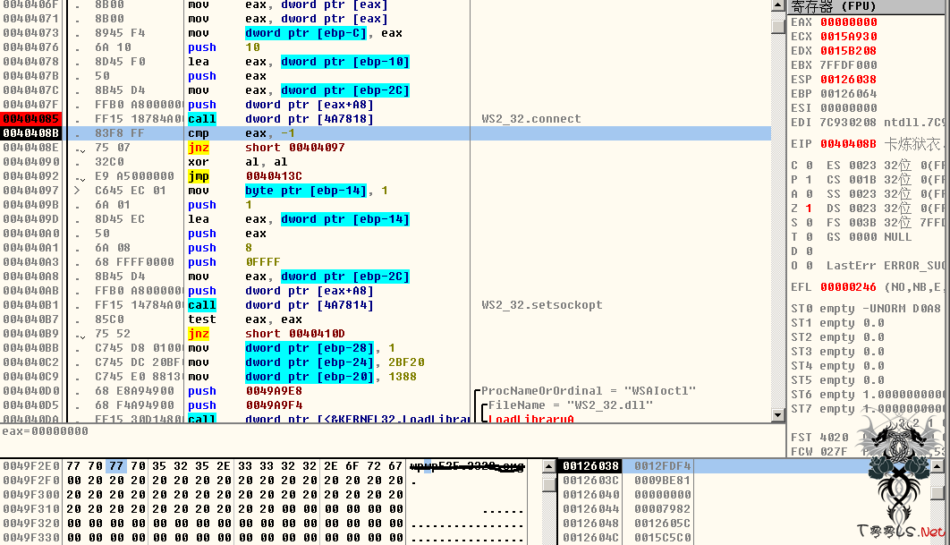Select the ProcNameOrOrdinal WSAIoctl argument line

point(588,391)
